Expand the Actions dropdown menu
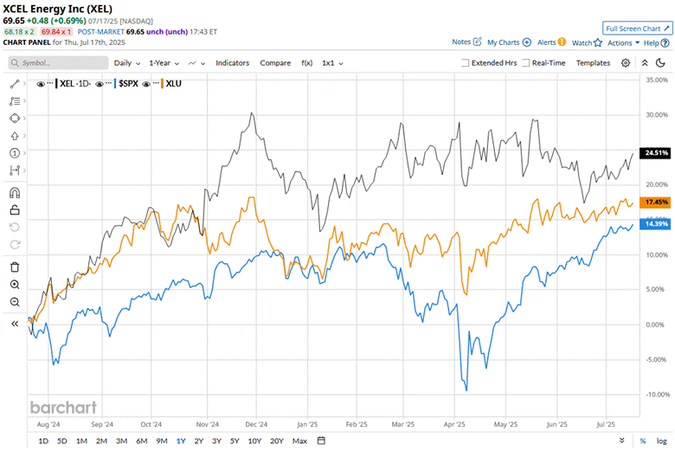 [623, 42]
